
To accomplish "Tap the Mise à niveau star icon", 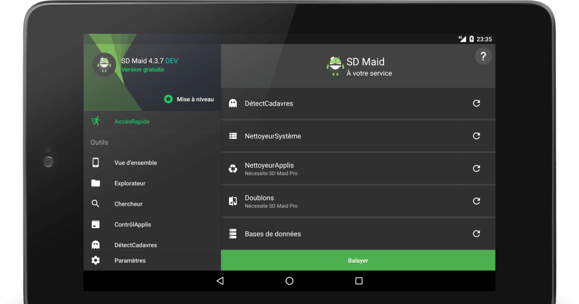I will pyautogui.click(x=168, y=99).
